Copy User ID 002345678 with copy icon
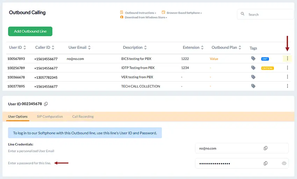Viewport: 297px width, 179px height. (x=46, y=104)
